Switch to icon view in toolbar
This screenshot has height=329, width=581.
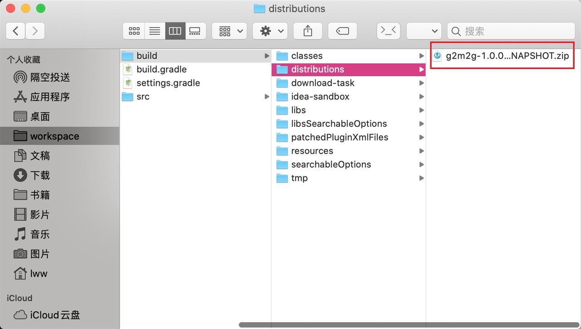[134, 31]
